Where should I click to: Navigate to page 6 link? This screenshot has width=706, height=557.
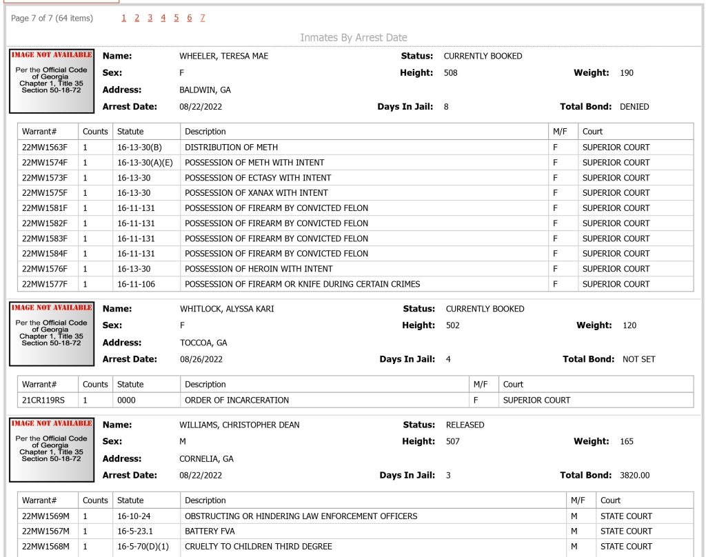coord(190,18)
